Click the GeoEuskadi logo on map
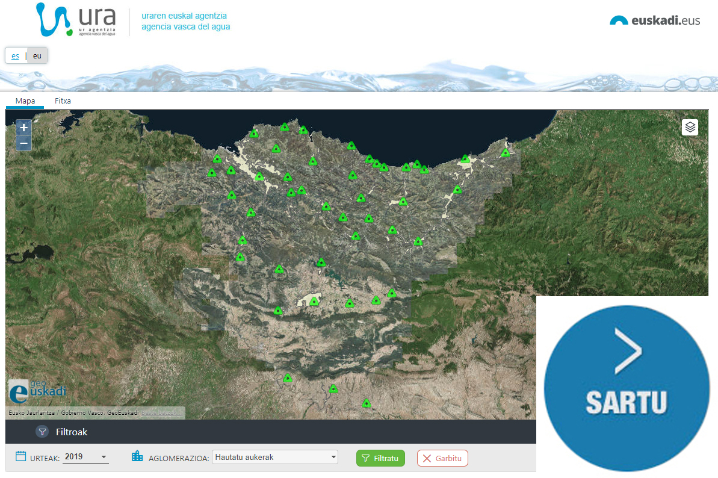Image resolution: width=718 pixels, height=478 pixels. coord(37,391)
